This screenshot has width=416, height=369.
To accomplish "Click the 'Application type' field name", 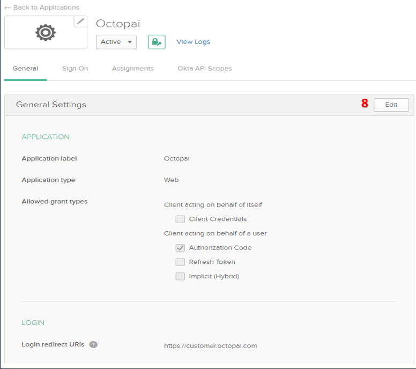I will click(48, 180).
